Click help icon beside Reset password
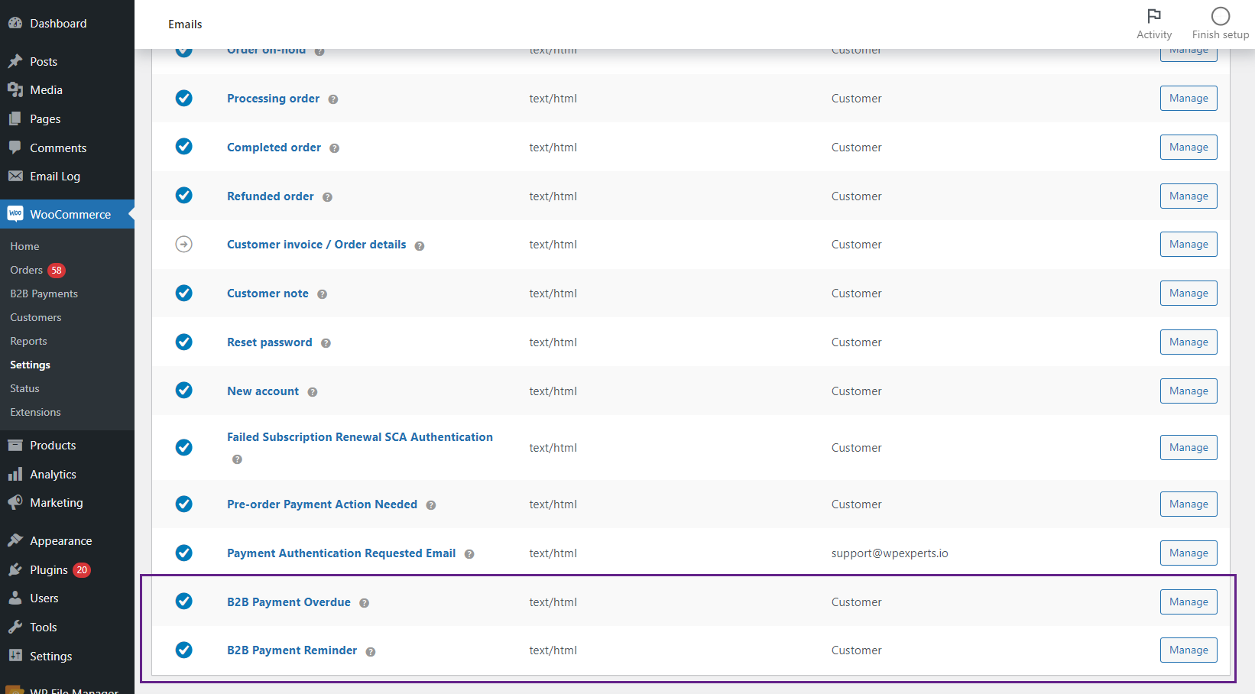This screenshot has height=694, width=1255. [326, 343]
